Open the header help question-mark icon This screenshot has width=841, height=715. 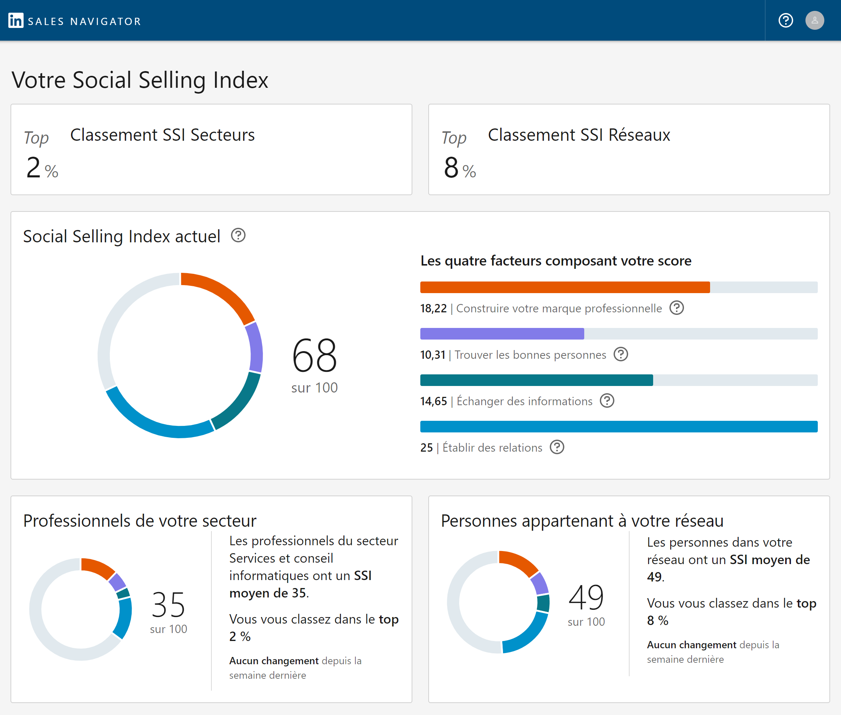[x=786, y=20]
